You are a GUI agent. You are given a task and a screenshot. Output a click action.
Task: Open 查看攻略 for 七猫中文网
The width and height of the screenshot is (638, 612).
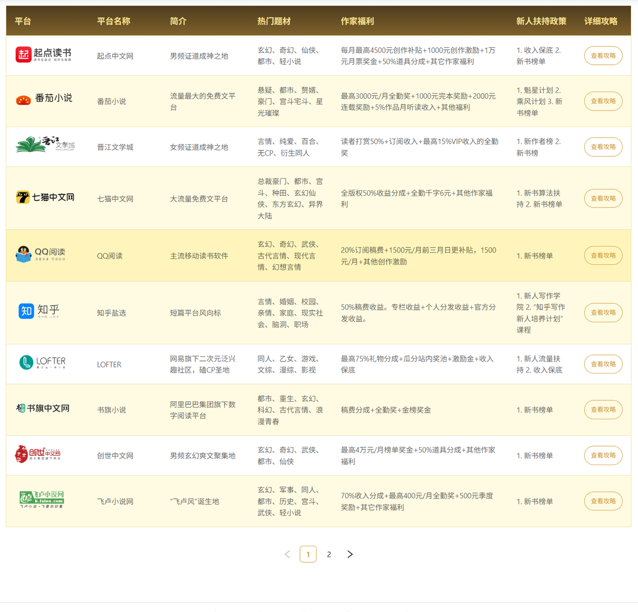click(603, 198)
